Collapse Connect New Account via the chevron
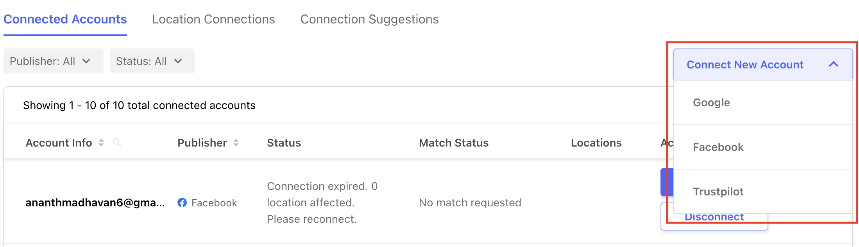 click(x=834, y=64)
